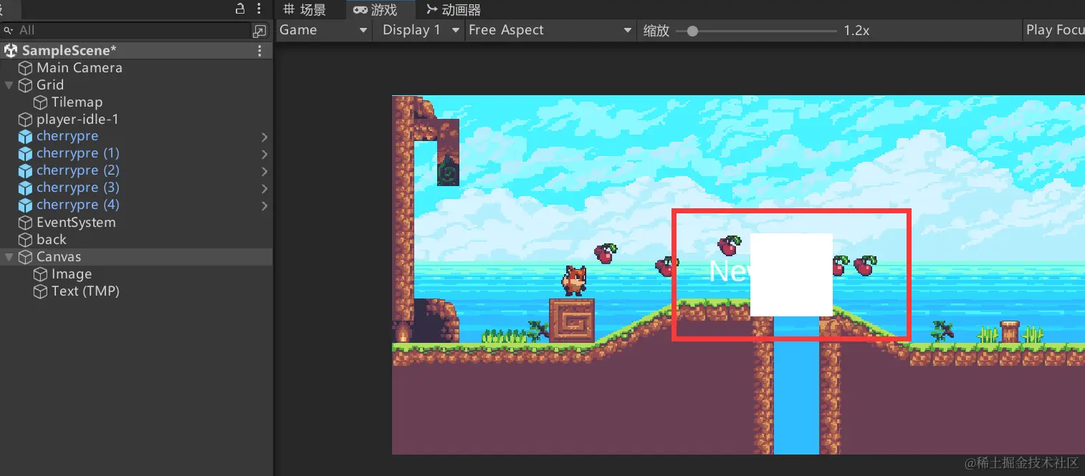
Task: Open the Free Aspect dropdown
Action: (x=550, y=30)
